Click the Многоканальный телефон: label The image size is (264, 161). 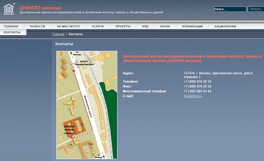click(145, 91)
